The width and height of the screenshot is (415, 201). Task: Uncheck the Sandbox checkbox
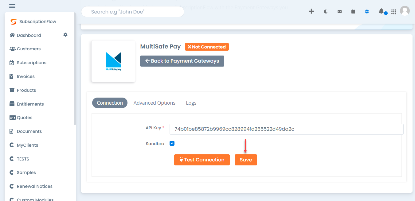click(172, 143)
